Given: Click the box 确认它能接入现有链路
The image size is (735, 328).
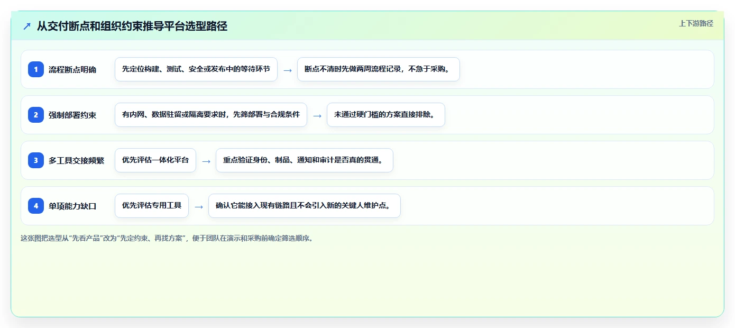Looking at the screenshot, I should click(x=305, y=206).
